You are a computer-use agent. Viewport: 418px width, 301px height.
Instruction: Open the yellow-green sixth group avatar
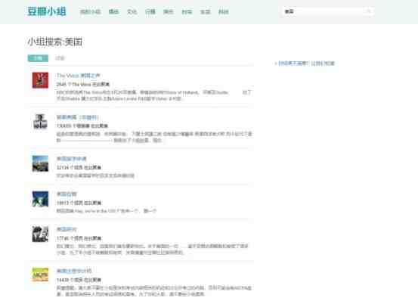(x=40, y=275)
